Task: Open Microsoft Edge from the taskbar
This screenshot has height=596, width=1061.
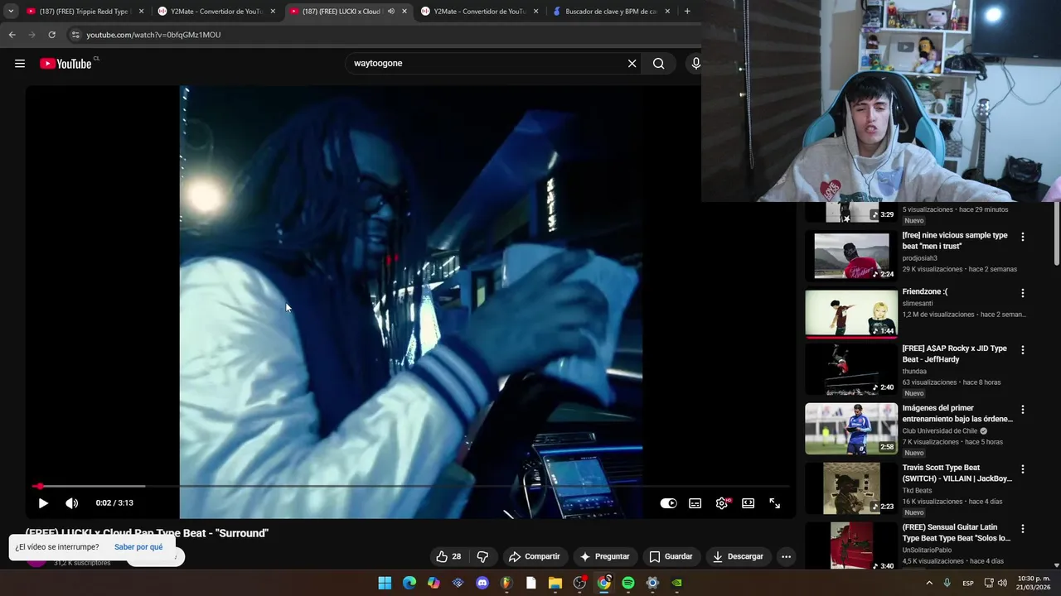Action: pyautogui.click(x=409, y=583)
